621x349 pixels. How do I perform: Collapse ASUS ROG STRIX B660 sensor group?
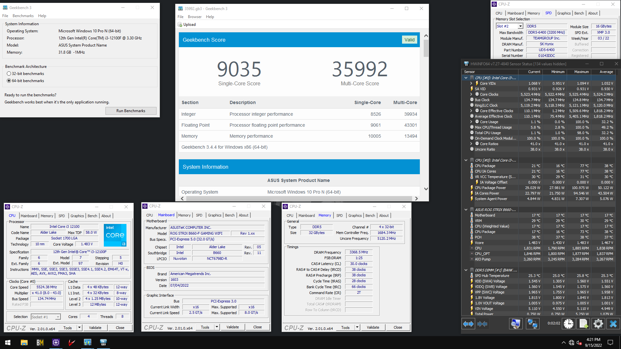coord(466,210)
